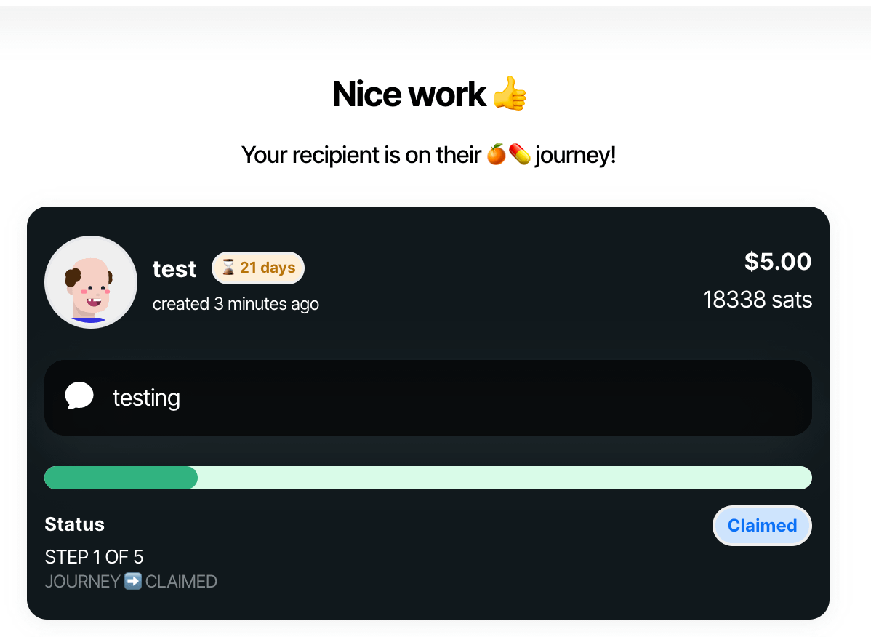Click the STEP 1 OF 5 text
Screen dimensions: 871x637
(94, 558)
